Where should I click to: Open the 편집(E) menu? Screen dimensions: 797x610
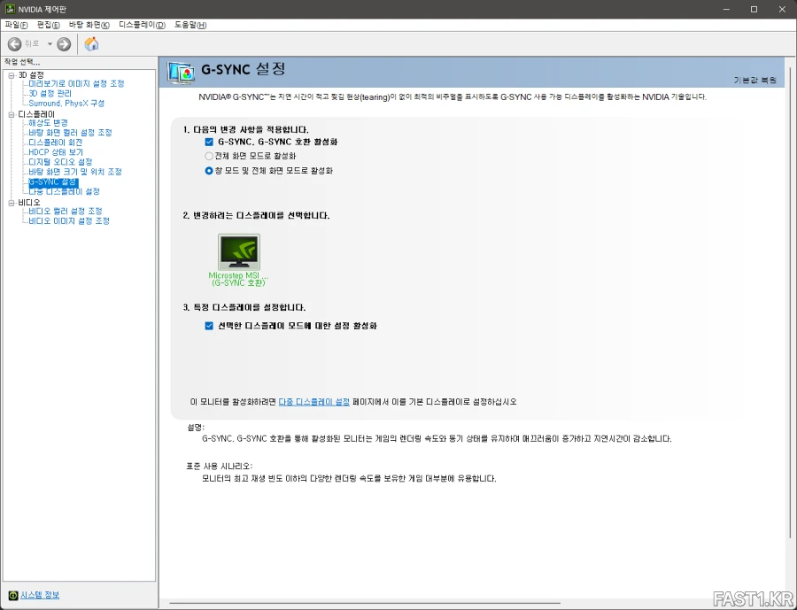click(x=49, y=25)
